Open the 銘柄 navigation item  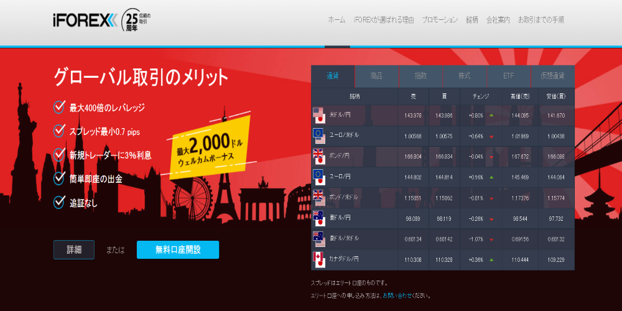[x=472, y=20]
